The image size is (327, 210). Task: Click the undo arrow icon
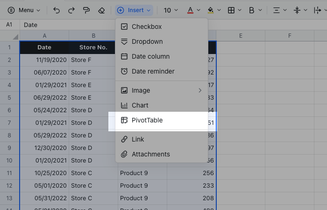(x=57, y=10)
